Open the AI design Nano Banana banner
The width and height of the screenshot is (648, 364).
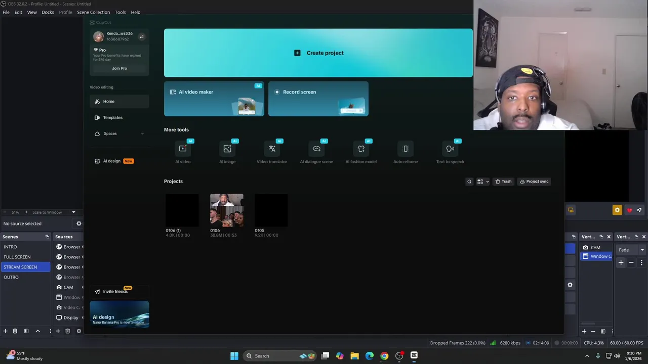(x=119, y=314)
